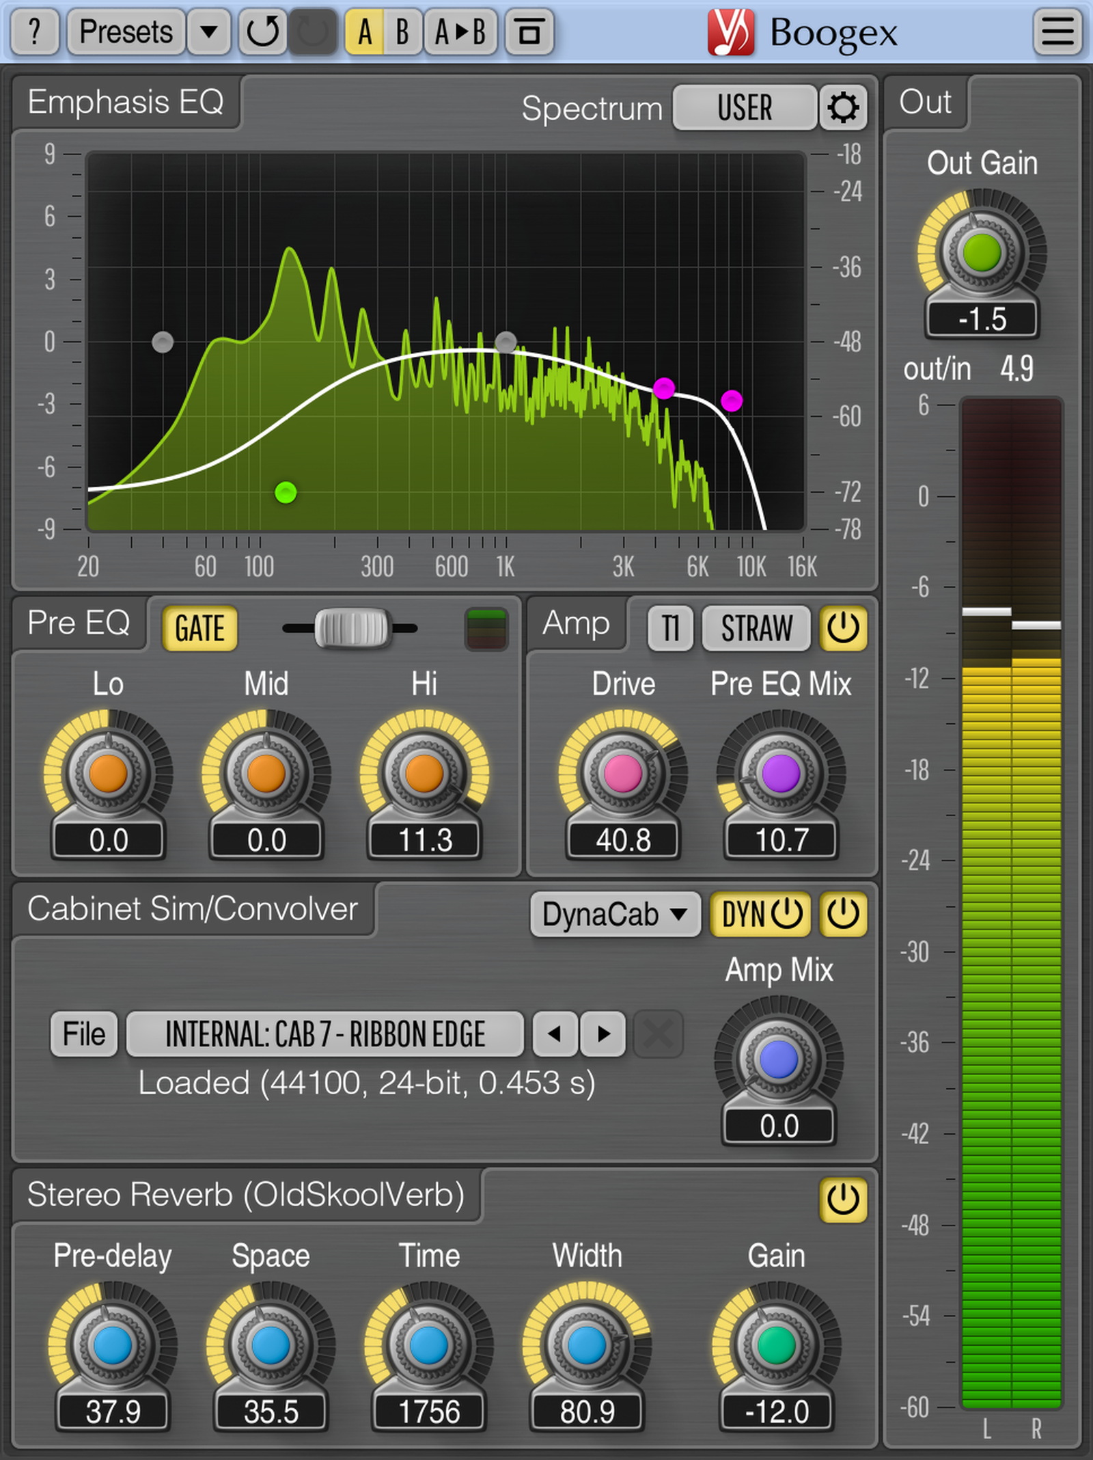Redo the undone change
Screen dimensions: 1093x1460
click(x=313, y=31)
